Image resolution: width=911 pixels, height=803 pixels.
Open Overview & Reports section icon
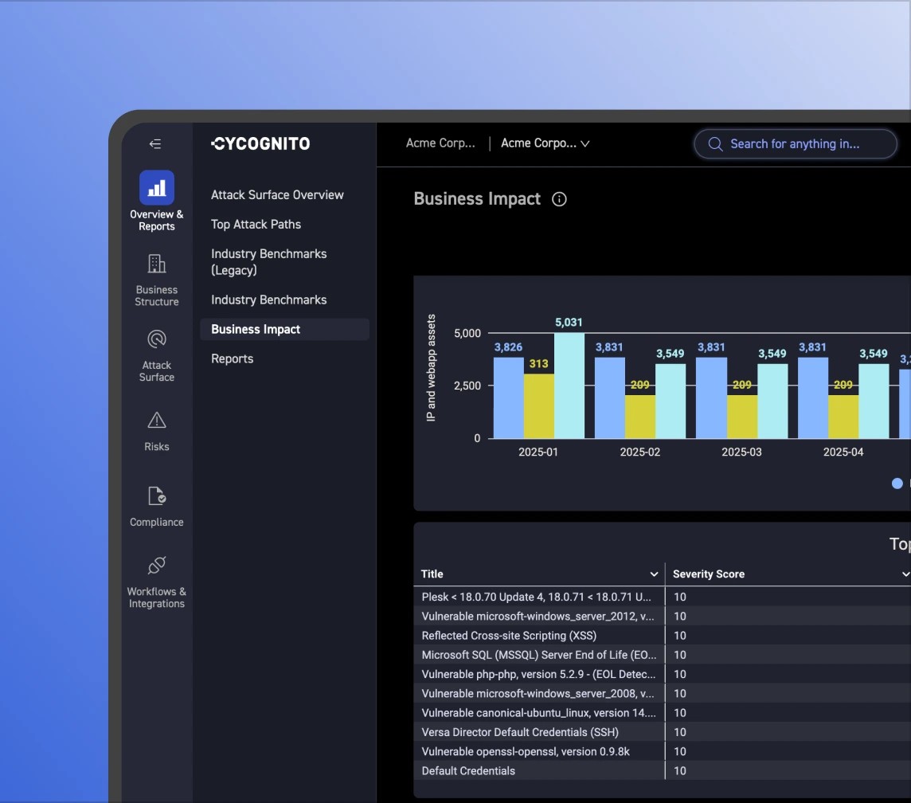pyautogui.click(x=157, y=188)
